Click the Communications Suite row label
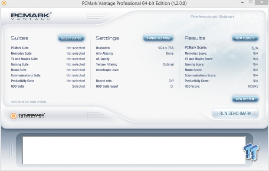Image resolution: width=269 pixels, height=171 pixels. click(x=26, y=76)
